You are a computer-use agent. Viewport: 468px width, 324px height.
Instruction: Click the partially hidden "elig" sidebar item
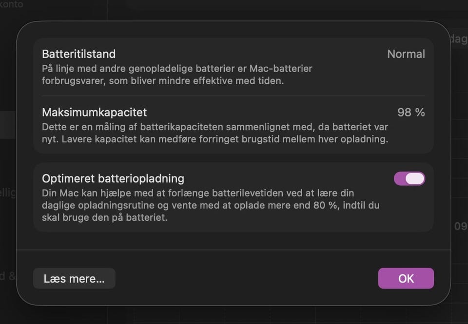[x=8, y=193]
